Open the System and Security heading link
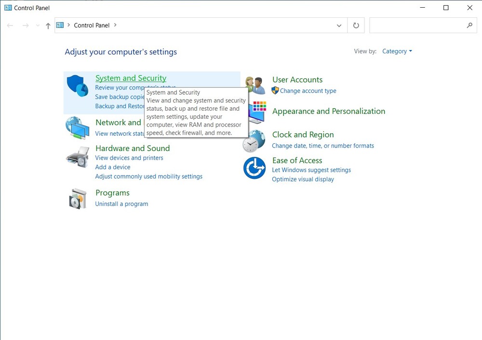Screen dimensions: 482x340 pyautogui.click(x=131, y=78)
